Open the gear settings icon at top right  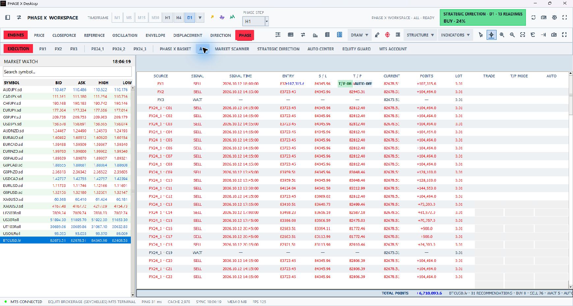pyautogui.click(x=555, y=17)
